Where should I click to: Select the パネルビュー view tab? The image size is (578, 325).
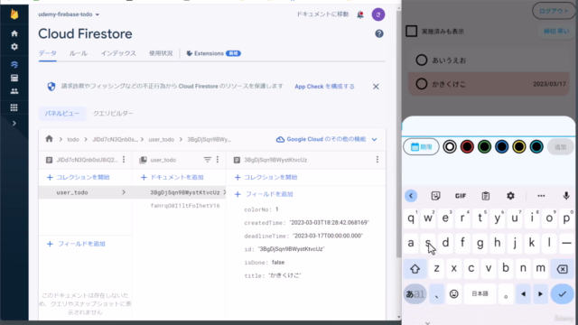(62, 114)
